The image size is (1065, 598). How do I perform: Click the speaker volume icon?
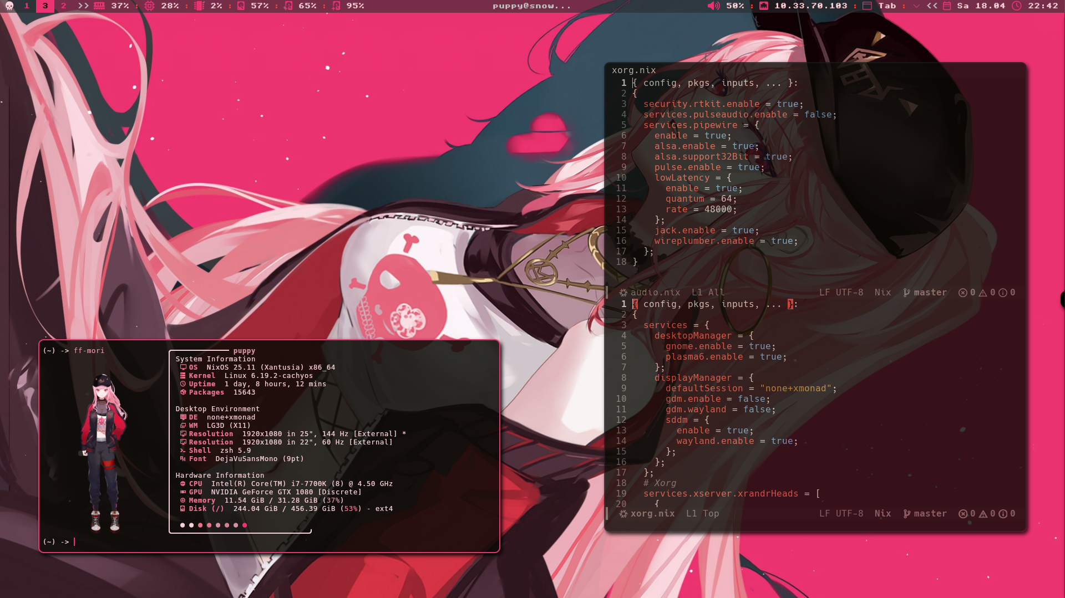click(x=713, y=6)
